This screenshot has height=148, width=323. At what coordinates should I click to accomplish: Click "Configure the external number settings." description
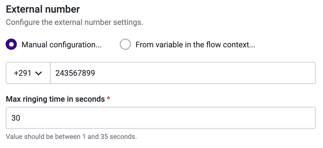click(74, 23)
